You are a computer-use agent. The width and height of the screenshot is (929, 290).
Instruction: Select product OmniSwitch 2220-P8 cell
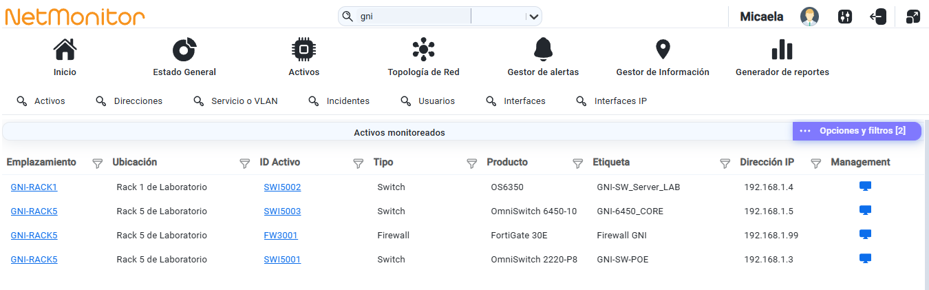535,260
